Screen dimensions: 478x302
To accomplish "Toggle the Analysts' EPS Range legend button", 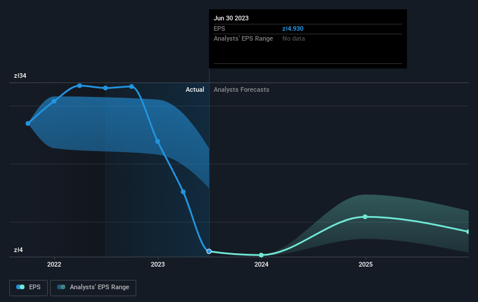I will (93, 287).
